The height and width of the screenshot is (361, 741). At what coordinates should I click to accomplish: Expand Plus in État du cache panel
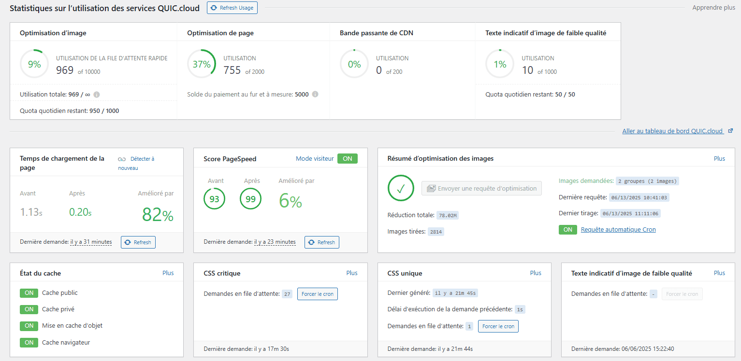(x=168, y=273)
